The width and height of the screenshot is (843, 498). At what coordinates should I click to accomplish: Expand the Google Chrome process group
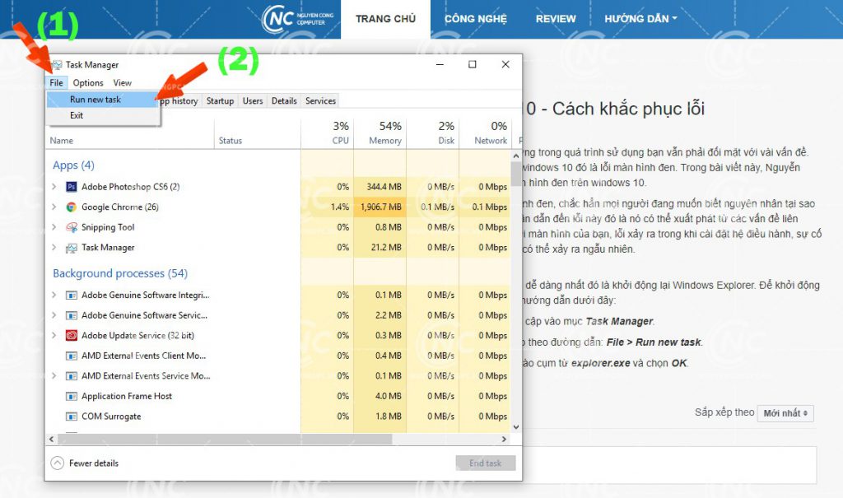tap(54, 207)
